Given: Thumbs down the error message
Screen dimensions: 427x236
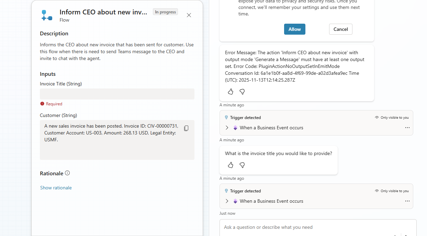Looking at the screenshot, I should coord(242,92).
